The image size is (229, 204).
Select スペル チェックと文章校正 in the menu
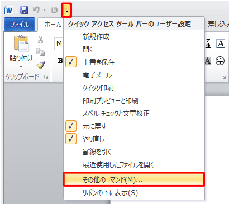134,113
